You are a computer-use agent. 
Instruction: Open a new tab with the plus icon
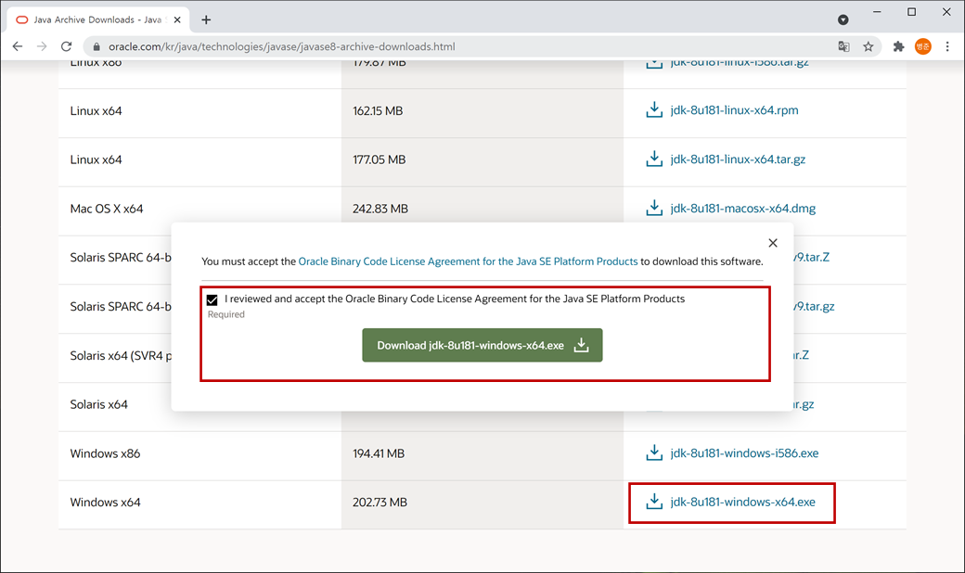point(206,19)
